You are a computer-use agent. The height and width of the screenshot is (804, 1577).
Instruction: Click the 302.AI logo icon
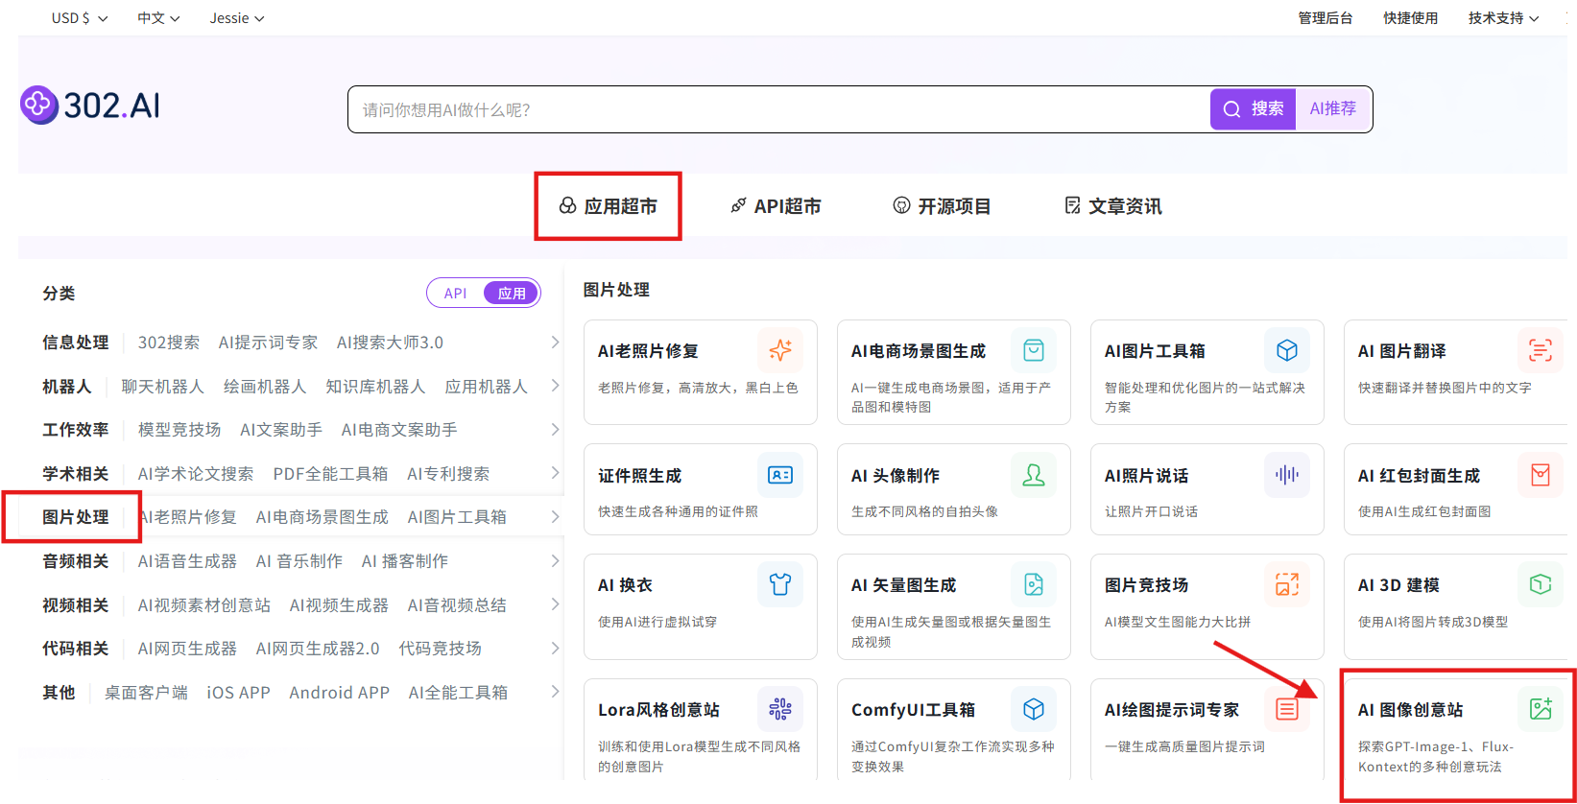[39, 105]
